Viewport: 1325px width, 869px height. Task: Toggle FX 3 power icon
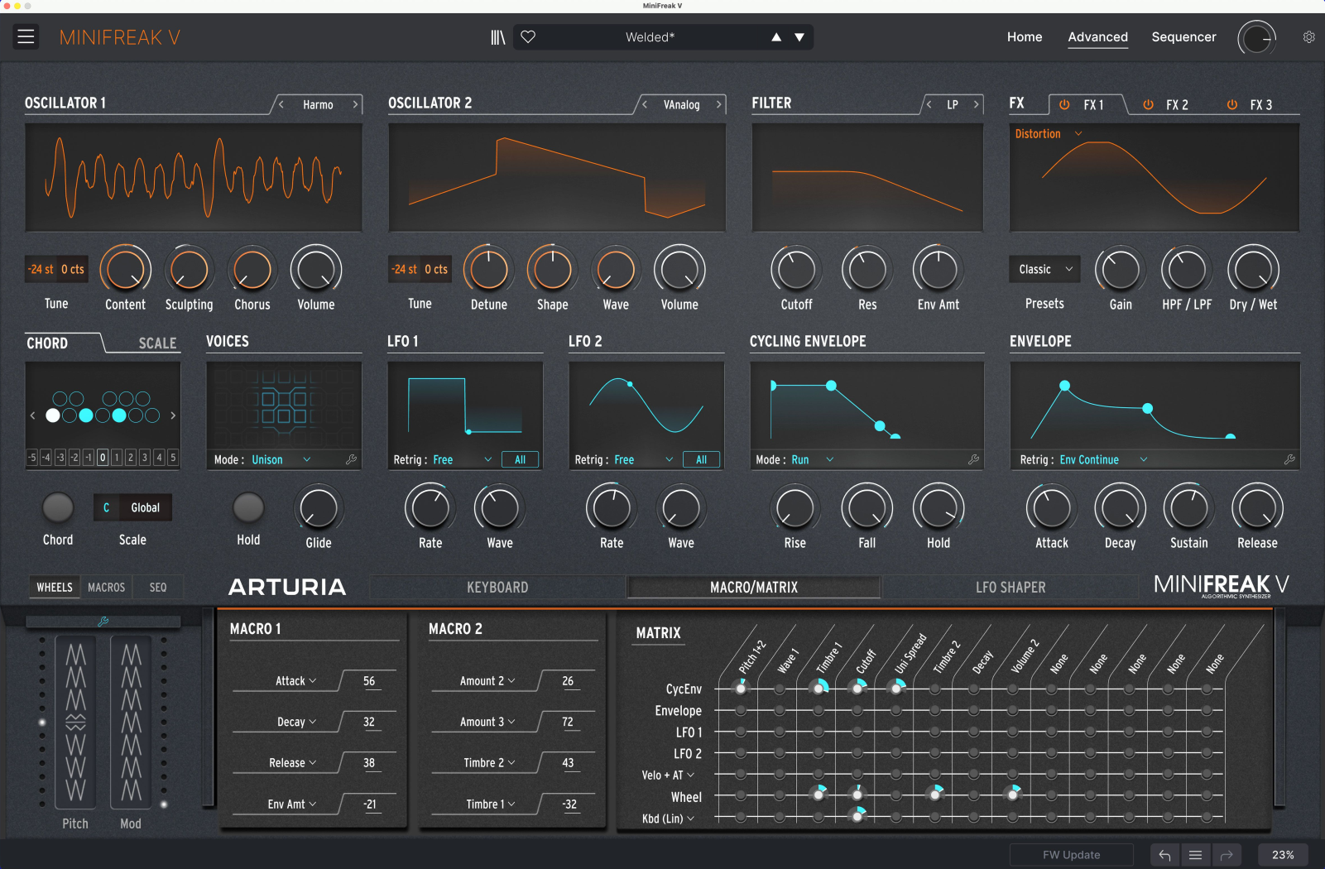click(1231, 105)
